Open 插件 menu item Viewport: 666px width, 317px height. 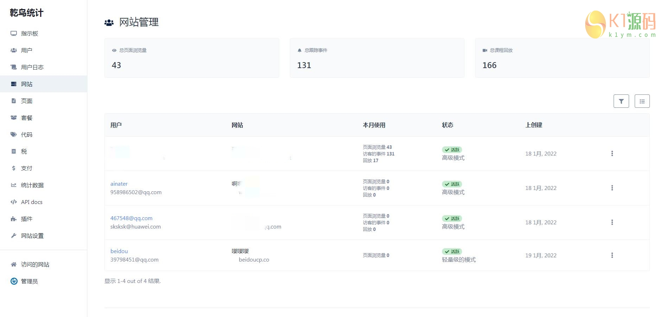27,219
